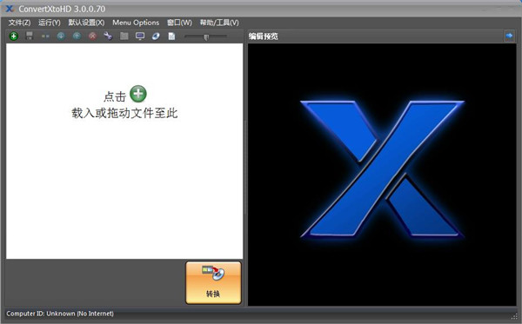Click the red remove item icon
The height and width of the screenshot is (324, 522).
pos(92,36)
